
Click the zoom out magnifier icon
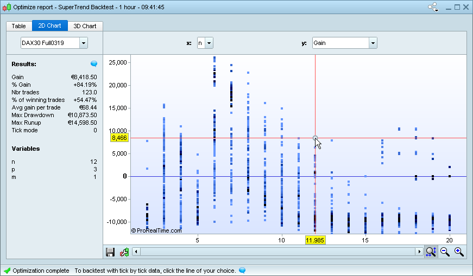point(445,252)
